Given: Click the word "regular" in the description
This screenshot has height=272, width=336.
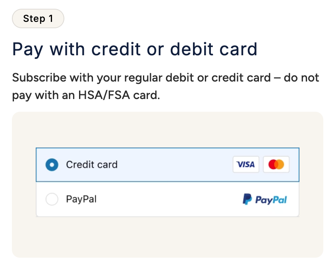Looking at the screenshot, I should coord(143,78).
